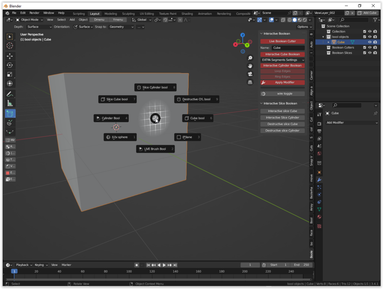This screenshot has width=383, height=289.
Task: Hide Boolean Slices collection in viewport
Action: click(370, 53)
